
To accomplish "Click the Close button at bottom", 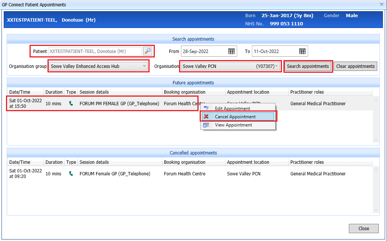I will coord(363,228).
